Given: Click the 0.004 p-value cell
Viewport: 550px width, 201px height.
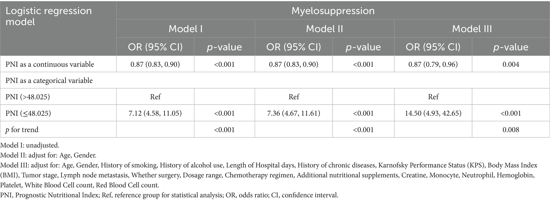Looking at the screenshot, I should 511,64.
